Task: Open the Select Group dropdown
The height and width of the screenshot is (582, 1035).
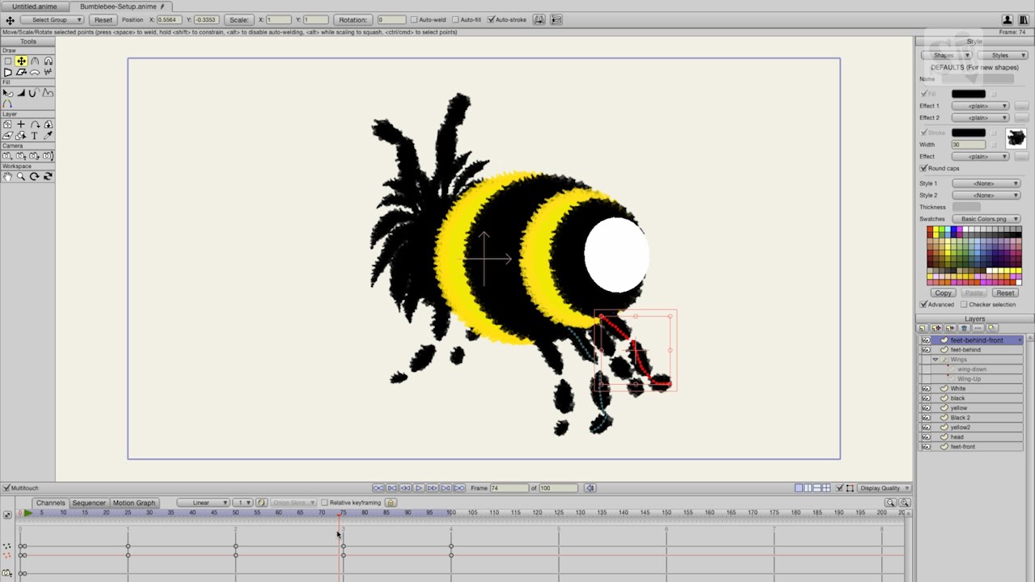Action: tap(52, 19)
